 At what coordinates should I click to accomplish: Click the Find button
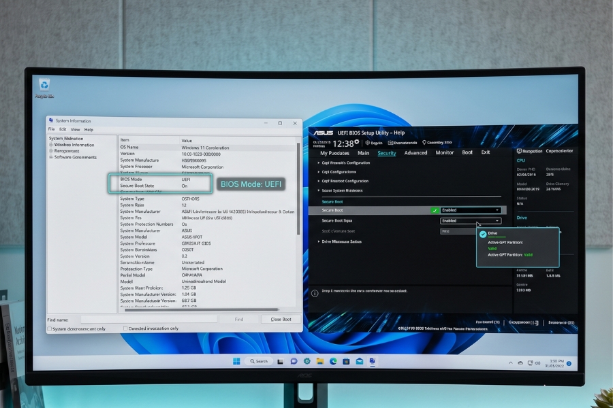click(239, 319)
